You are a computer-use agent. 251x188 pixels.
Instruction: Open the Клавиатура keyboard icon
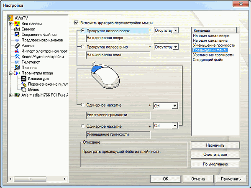[24, 78]
